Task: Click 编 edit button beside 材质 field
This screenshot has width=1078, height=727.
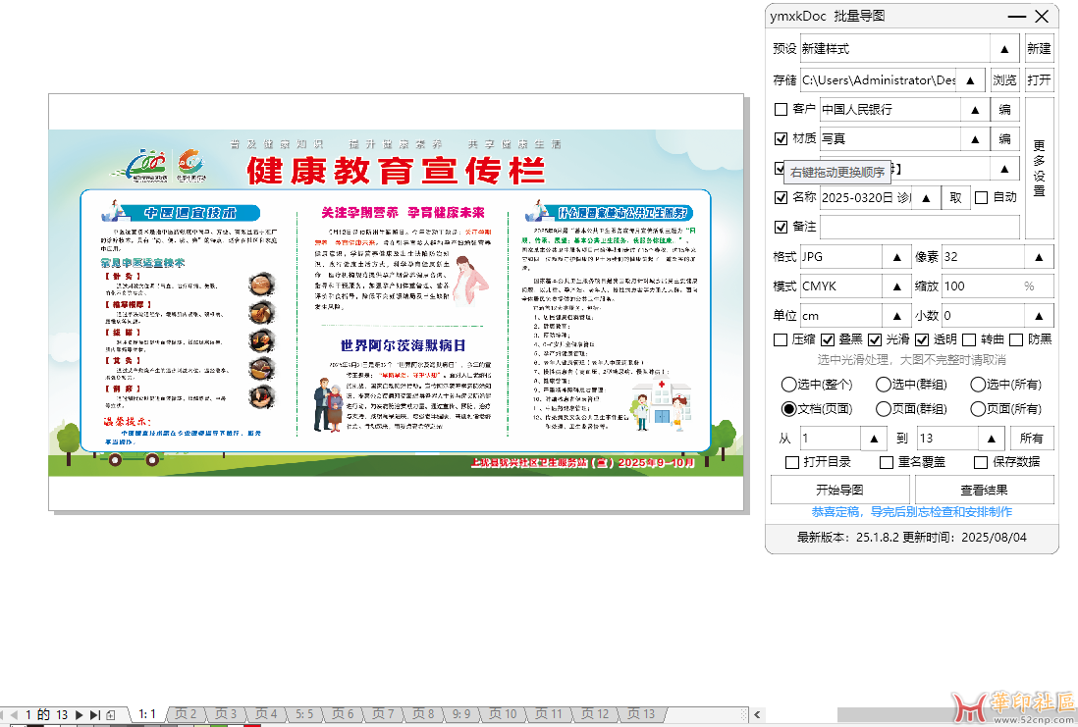Action: coord(1005,139)
